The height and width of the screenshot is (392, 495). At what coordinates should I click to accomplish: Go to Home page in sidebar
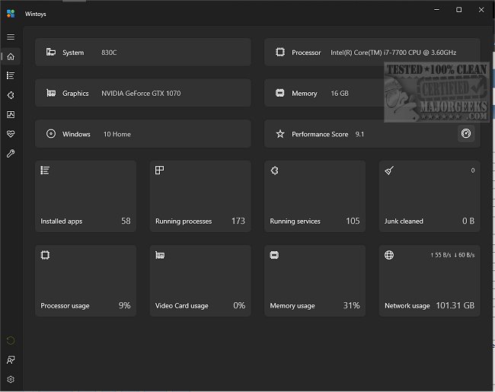(11, 56)
